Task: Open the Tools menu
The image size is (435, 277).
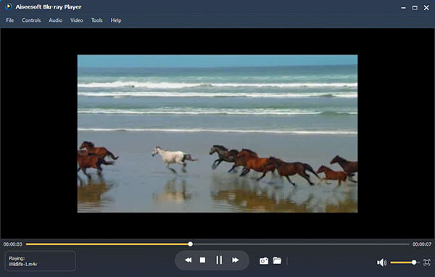Action: point(97,20)
